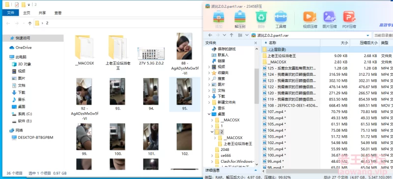The width and height of the screenshot is (393, 179).
Task: Switch to the 查看 ribbon tab
Action: coord(58,13)
